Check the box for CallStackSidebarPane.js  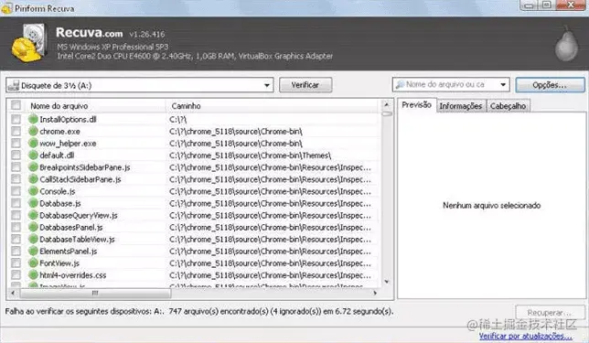pyautogui.click(x=16, y=179)
